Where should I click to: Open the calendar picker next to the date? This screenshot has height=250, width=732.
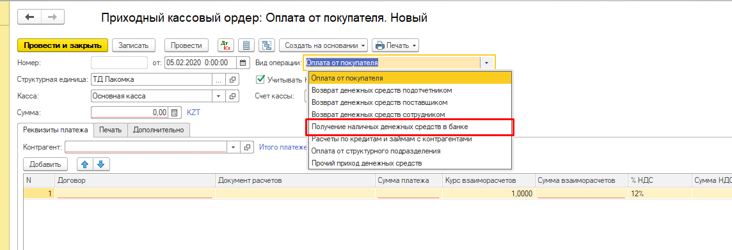243,63
